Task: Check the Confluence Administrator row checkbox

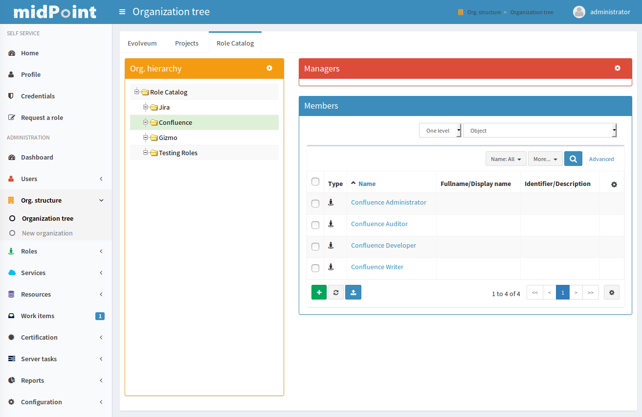Action: [x=315, y=203]
